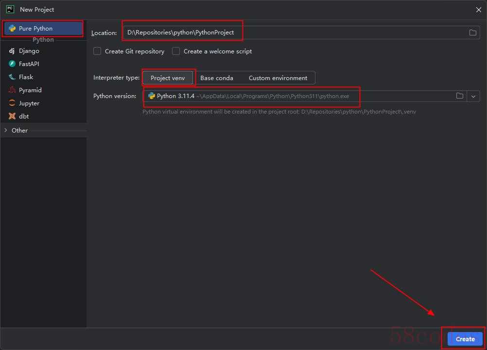The image size is (487, 350).
Task: Switch interpreter type to Base conda
Action: click(x=217, y=78)
